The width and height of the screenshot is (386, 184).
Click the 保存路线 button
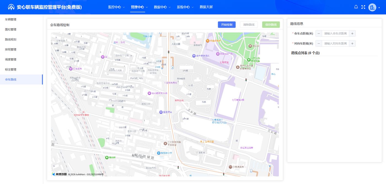coord(271,25)
